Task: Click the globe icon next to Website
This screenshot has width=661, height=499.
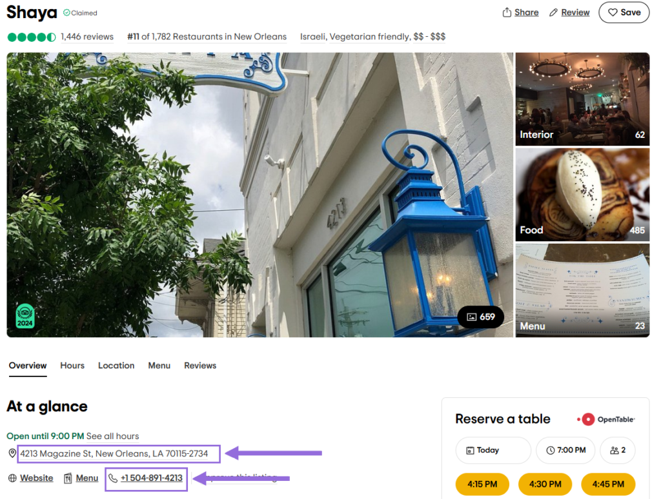Action: coord(13,478)
